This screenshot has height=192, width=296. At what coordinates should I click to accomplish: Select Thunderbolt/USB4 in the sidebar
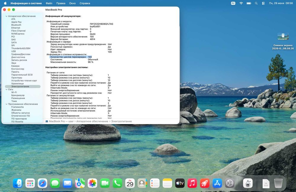pos(21,48)
